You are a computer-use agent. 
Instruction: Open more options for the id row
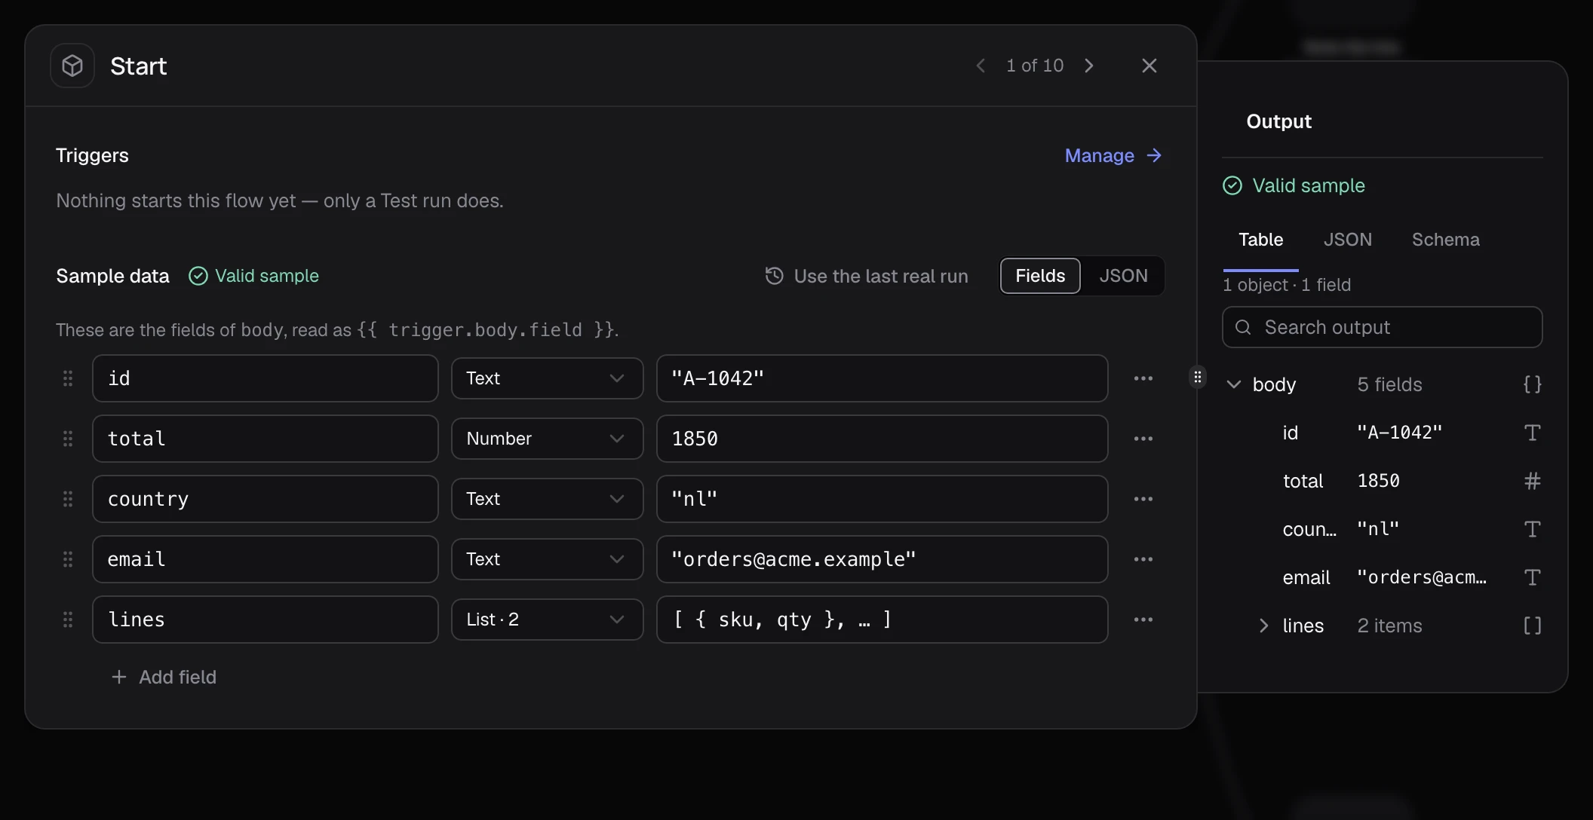click(x=1143, y=378)
